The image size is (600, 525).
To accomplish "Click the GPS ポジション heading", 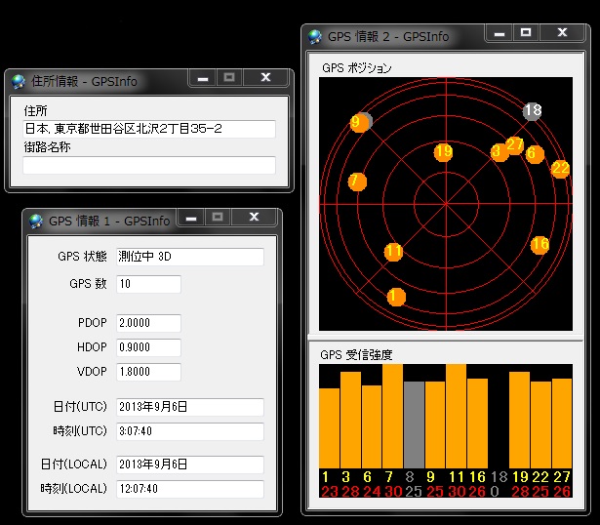I will [x=357, y=68].
